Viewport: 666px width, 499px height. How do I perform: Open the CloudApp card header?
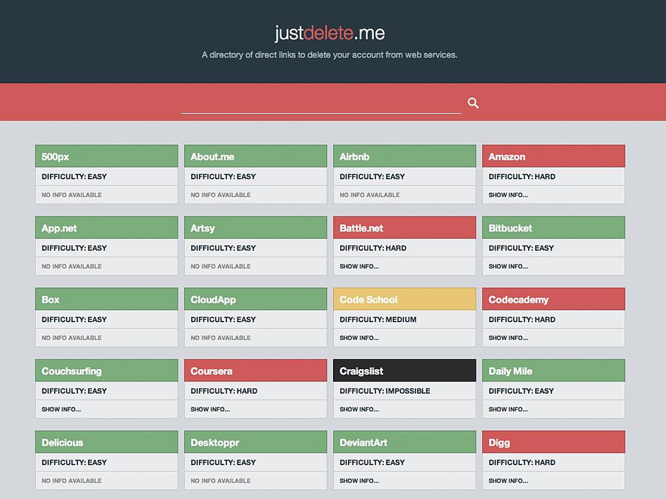pyautogui.click(x=255, y=299)
